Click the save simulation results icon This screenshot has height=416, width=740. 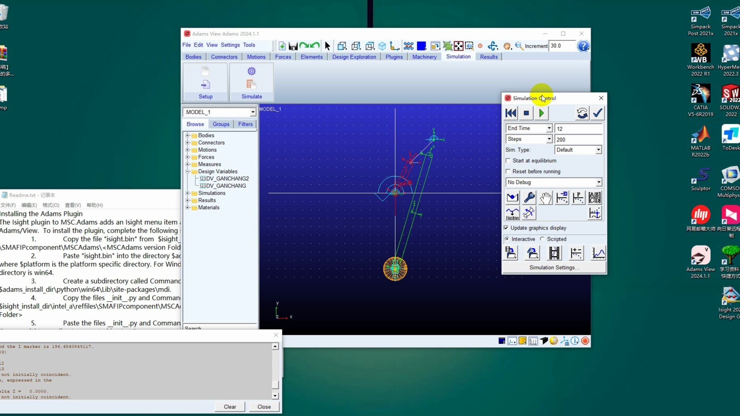[x=511, y=253]
